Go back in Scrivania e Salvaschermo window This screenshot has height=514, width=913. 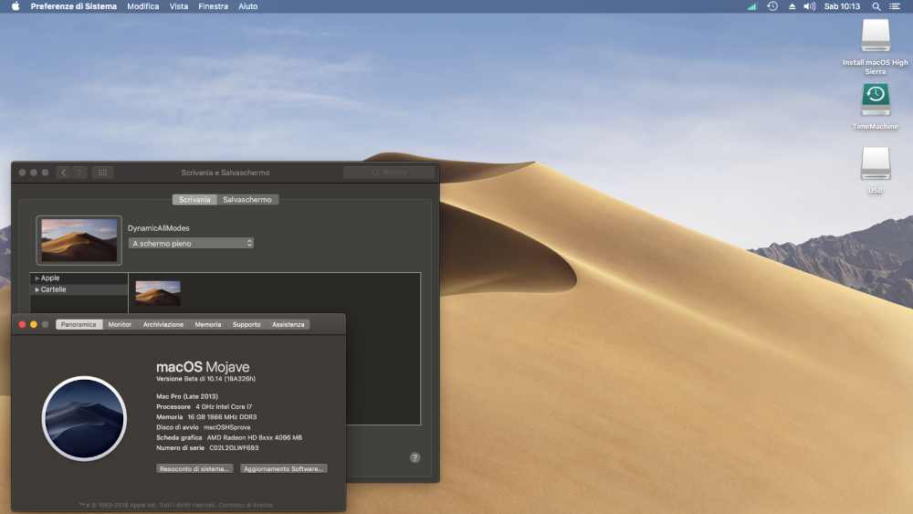(x=64, y=173)
